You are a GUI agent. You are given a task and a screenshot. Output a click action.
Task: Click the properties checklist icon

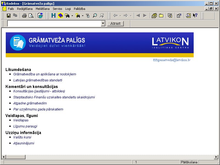(179, 16)
